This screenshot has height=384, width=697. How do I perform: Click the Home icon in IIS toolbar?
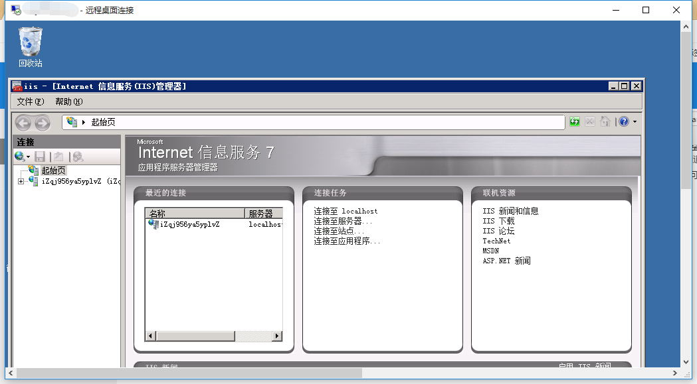[605, 121]
